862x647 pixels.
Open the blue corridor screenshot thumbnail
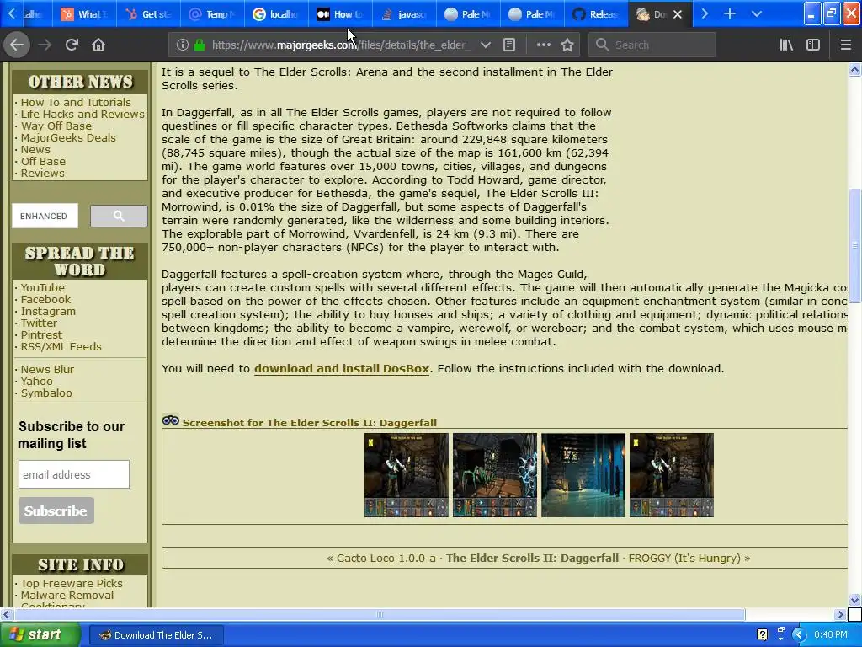583,475
